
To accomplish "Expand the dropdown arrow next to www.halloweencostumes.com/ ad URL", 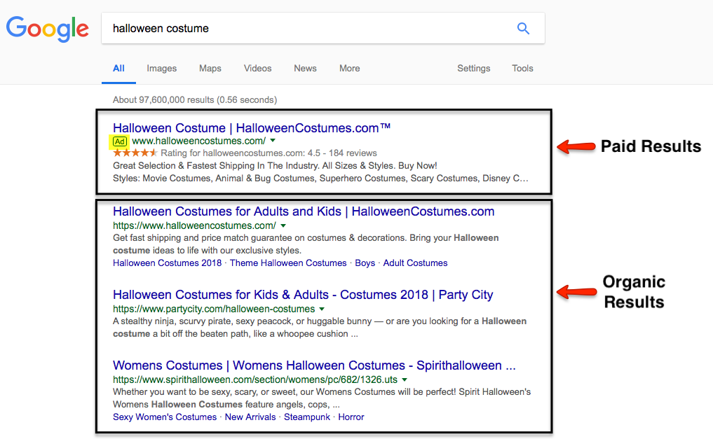I will coord(273,141).
